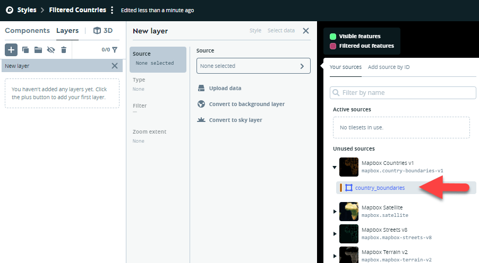Click Convert to background layer
479x263 pixels.
pyautogui.click(x=246, y=104)
